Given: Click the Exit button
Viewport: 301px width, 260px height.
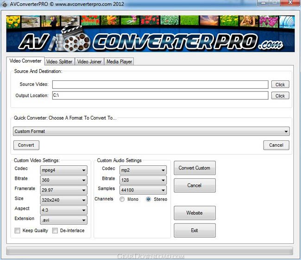Looking at the screenshot, I should click(194, 230).
